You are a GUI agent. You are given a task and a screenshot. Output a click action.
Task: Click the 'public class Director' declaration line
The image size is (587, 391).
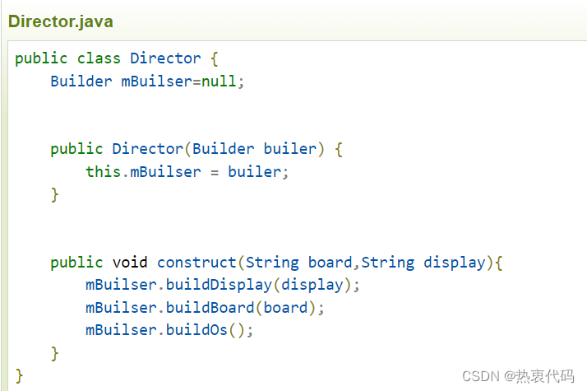tap(117, 59)
